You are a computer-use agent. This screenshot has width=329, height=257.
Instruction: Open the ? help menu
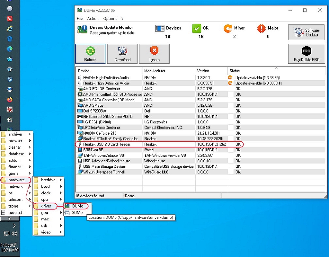[122, 18]
